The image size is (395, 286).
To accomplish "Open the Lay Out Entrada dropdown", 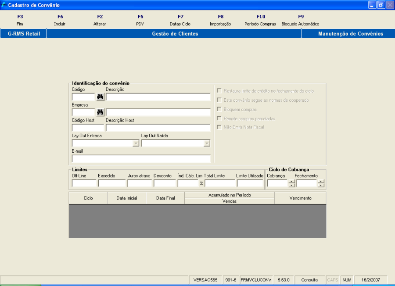I will (135, 143).
